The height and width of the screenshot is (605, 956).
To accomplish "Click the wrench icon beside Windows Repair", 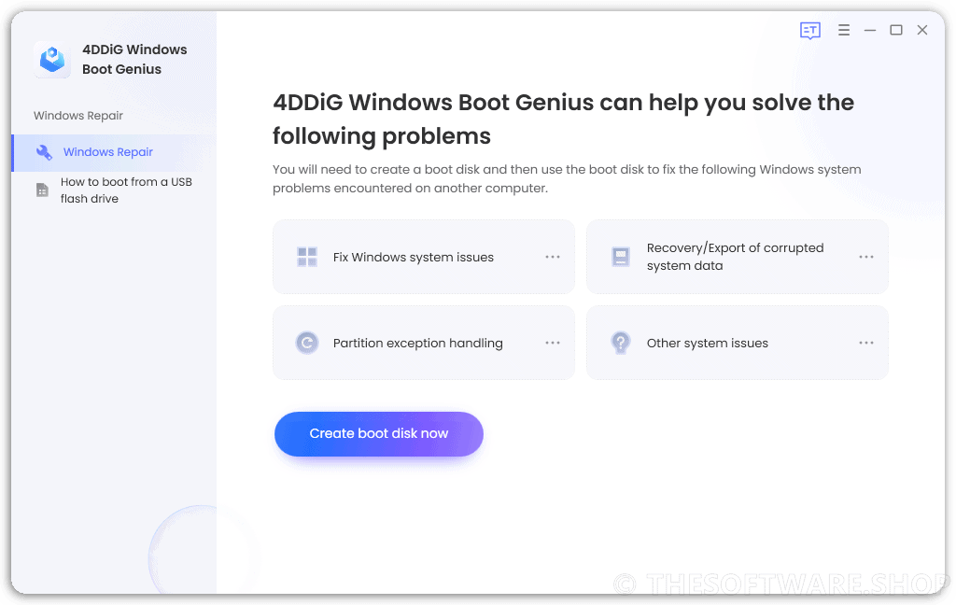I will (x=44, y=152).
